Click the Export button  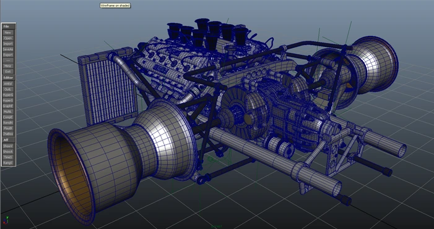pos(8,55)
